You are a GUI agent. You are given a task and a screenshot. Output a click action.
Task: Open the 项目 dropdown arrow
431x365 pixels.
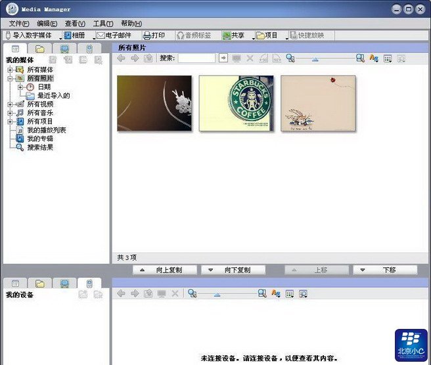tap(287, 38)
